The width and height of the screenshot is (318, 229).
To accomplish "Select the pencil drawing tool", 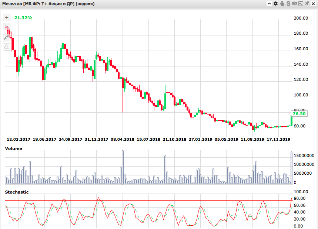I will coord(7,37).
